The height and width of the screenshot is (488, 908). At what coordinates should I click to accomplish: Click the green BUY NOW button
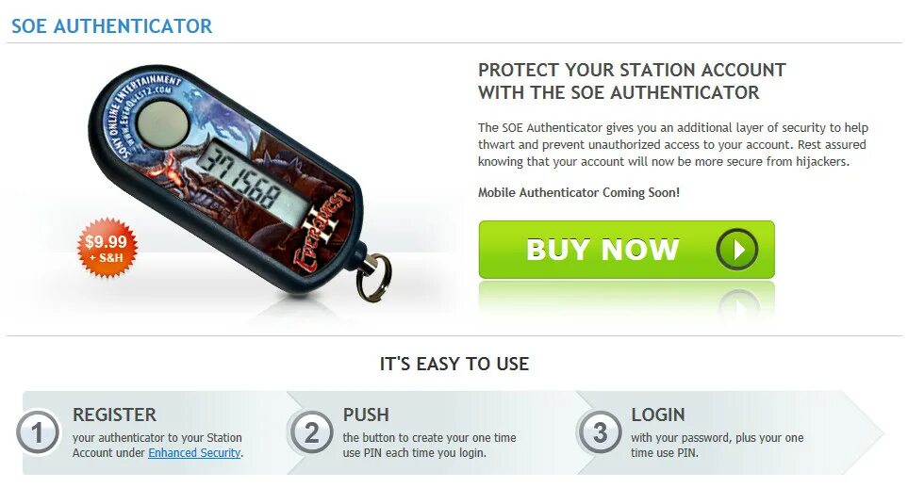pos(627,250)
